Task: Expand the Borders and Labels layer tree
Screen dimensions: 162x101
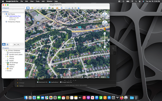Action: (4, 55)
